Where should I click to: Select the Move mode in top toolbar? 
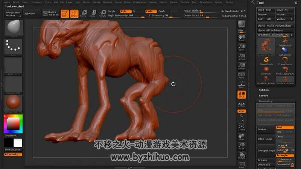[84, 14]
